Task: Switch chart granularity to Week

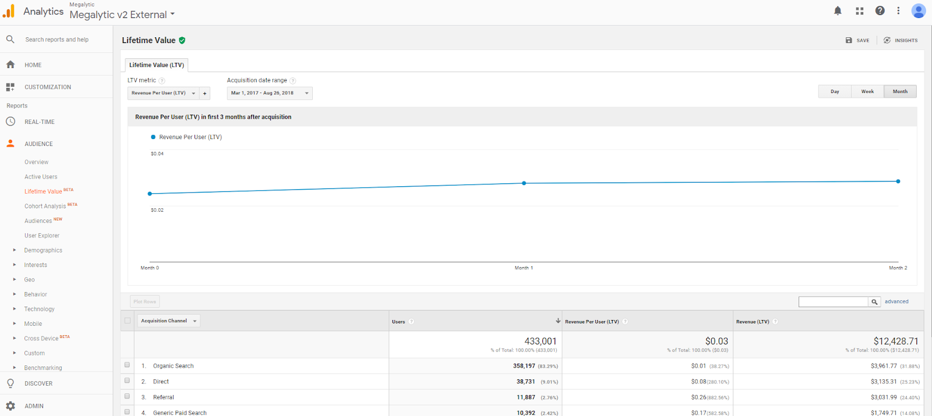Action: click(x=867, y=91)
